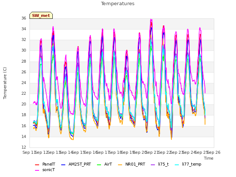Viewport: 236px width, 177px height.
Task: Click the 32 y-axis tick label
Action: pyautogui.click(x=24, y=39)
